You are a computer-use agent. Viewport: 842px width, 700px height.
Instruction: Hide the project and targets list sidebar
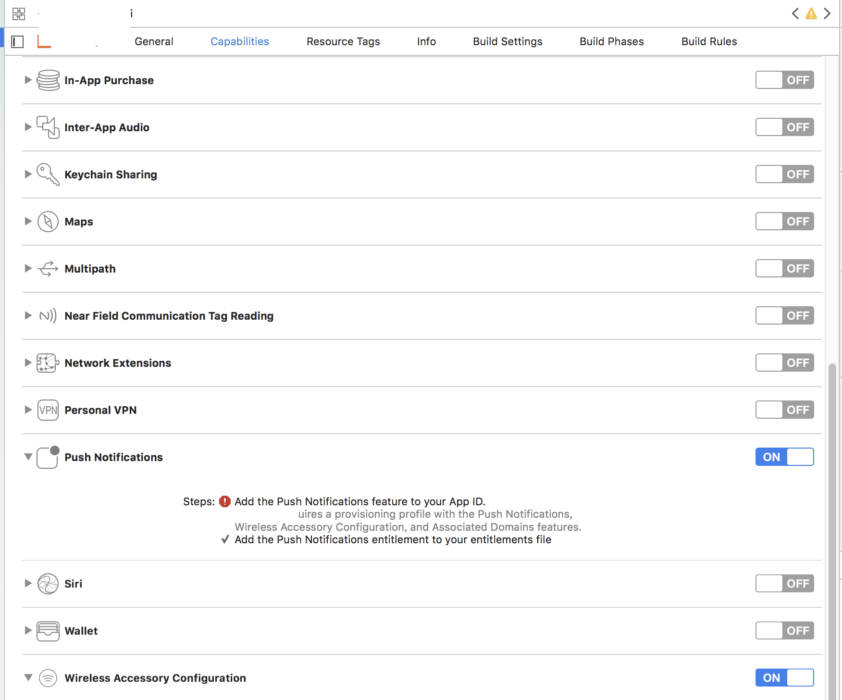click(x=17, y=42)
